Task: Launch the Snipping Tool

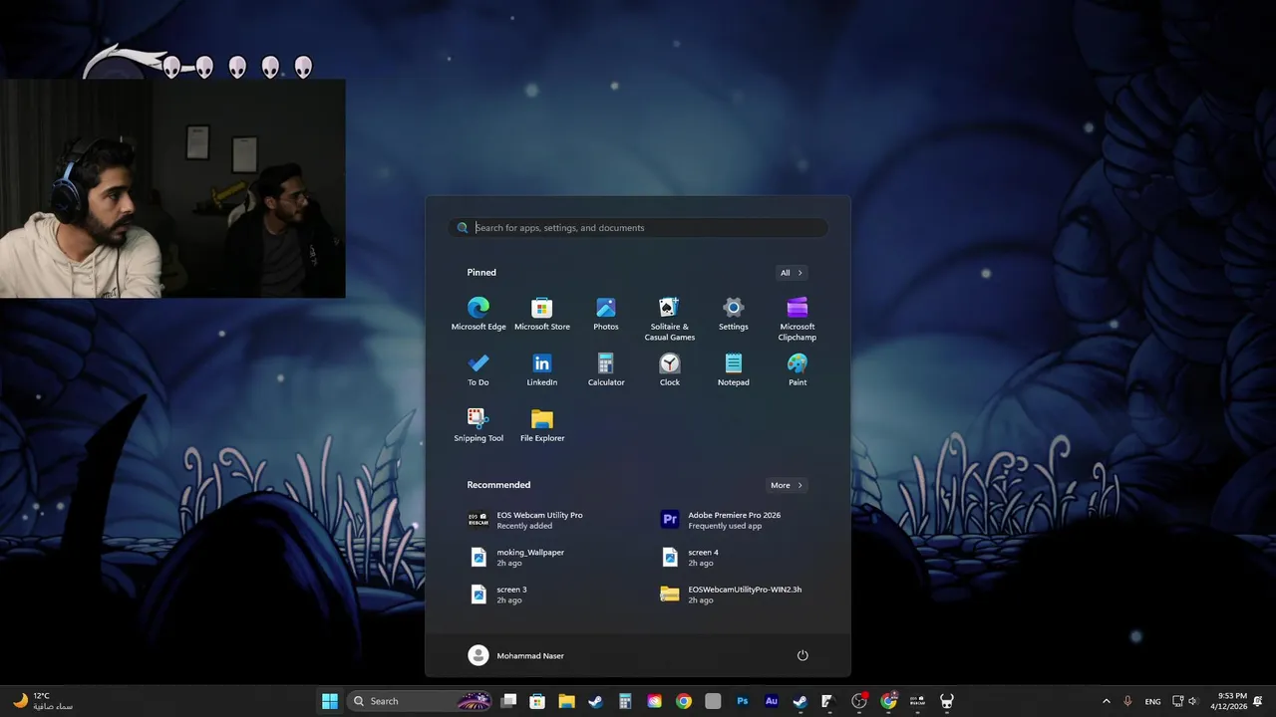Action: (478, 425)
